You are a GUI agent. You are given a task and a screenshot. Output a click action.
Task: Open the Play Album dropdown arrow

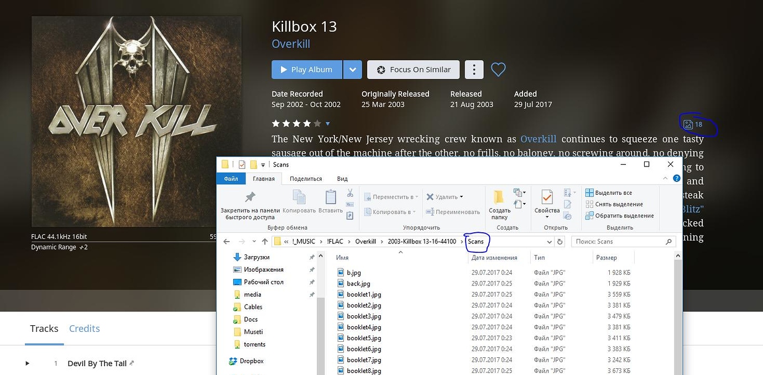pyautogui.click(x=353, y=70)
